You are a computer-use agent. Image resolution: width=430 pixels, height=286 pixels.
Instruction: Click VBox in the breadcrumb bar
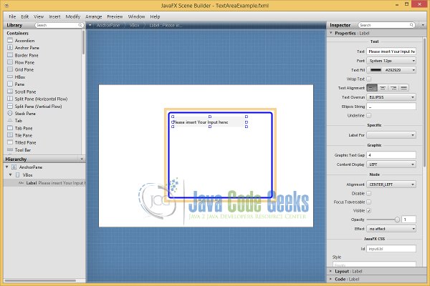click(135, 25)
